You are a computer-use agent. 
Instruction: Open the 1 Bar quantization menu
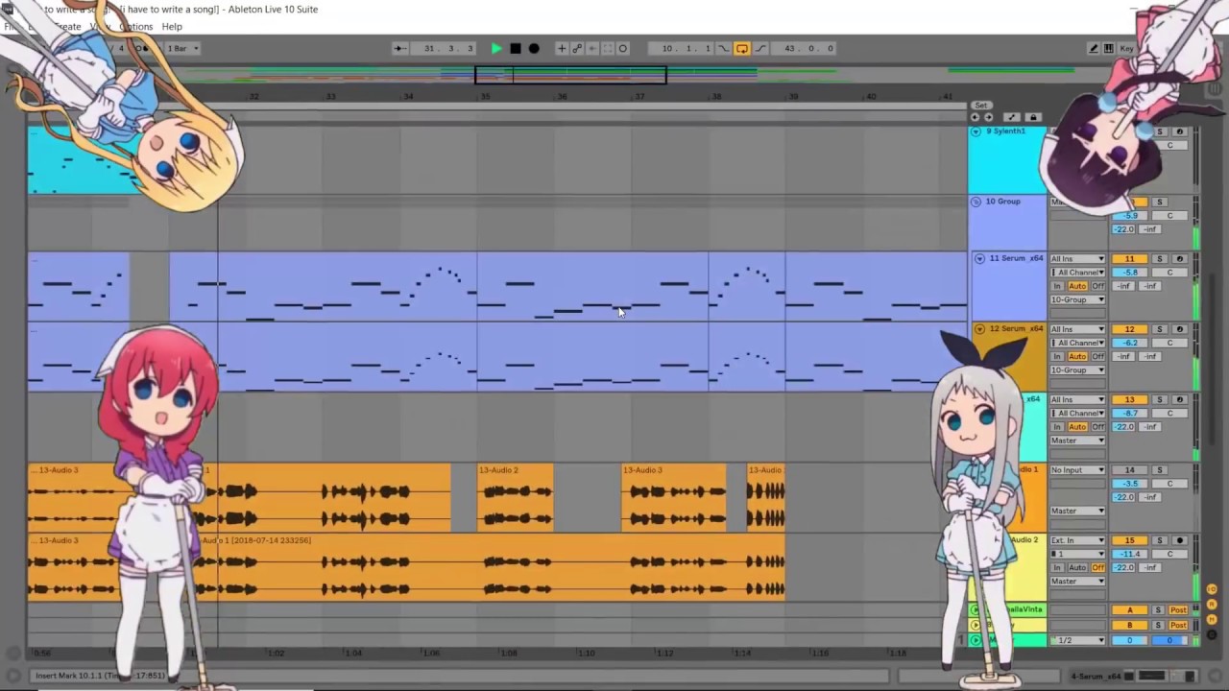coord(182,48)
